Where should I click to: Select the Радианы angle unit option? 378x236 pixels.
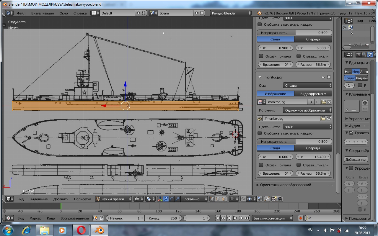362,78
